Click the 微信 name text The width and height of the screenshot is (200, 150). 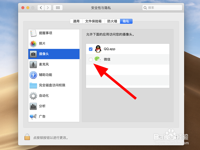point(107,59)
